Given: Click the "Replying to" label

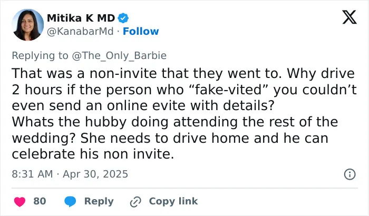Looking at the screenshot, I should tap(40, 56).
